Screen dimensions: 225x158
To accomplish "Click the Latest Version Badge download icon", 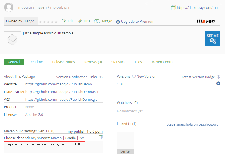I will pos(218,77).
